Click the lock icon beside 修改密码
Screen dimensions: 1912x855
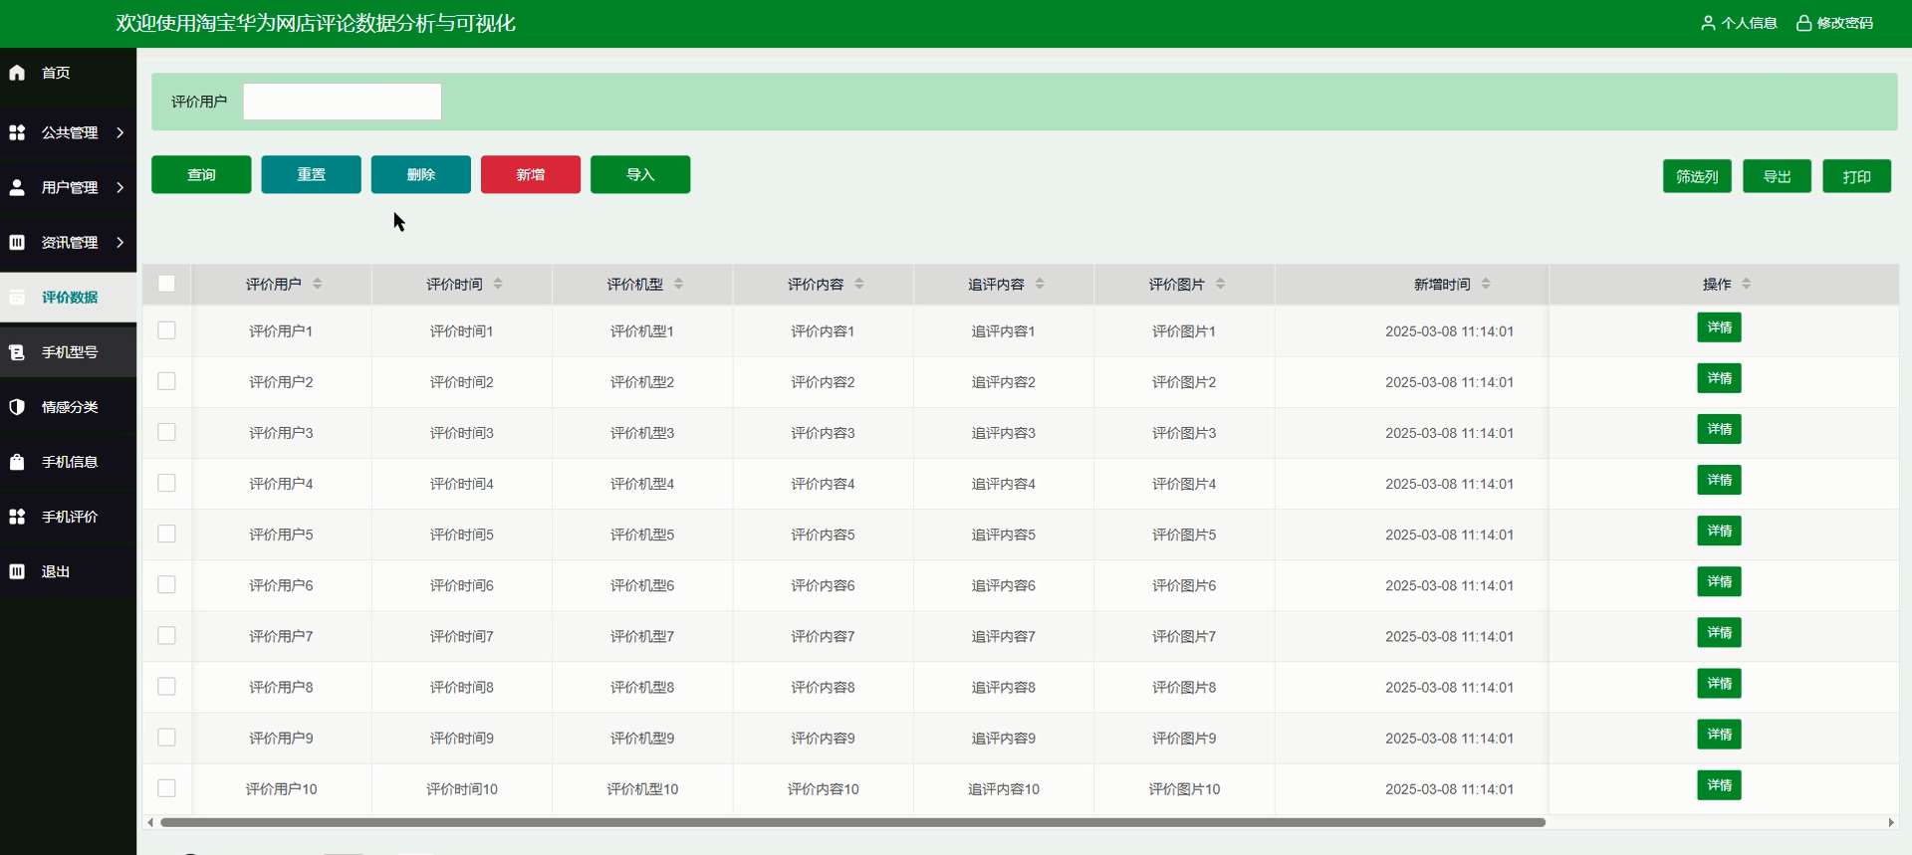(x=1803, y=23)
